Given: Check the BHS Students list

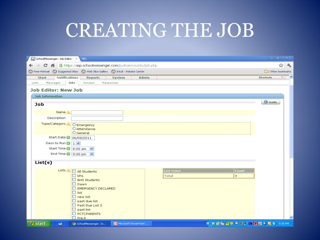Looking at the screenshot, I should (x=74, y=180).
